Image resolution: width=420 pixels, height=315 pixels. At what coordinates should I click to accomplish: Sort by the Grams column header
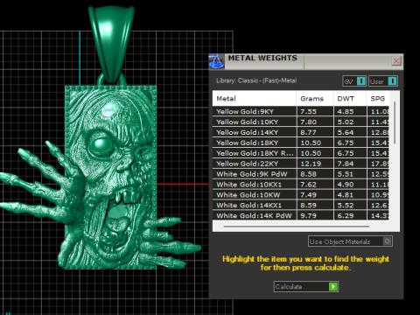coord(315,99)
